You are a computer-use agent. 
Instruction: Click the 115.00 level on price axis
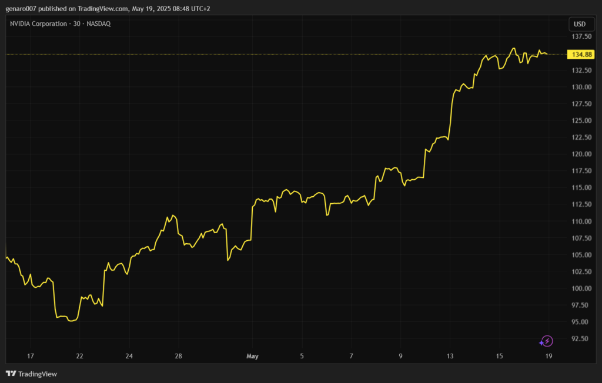click(581, 188)
